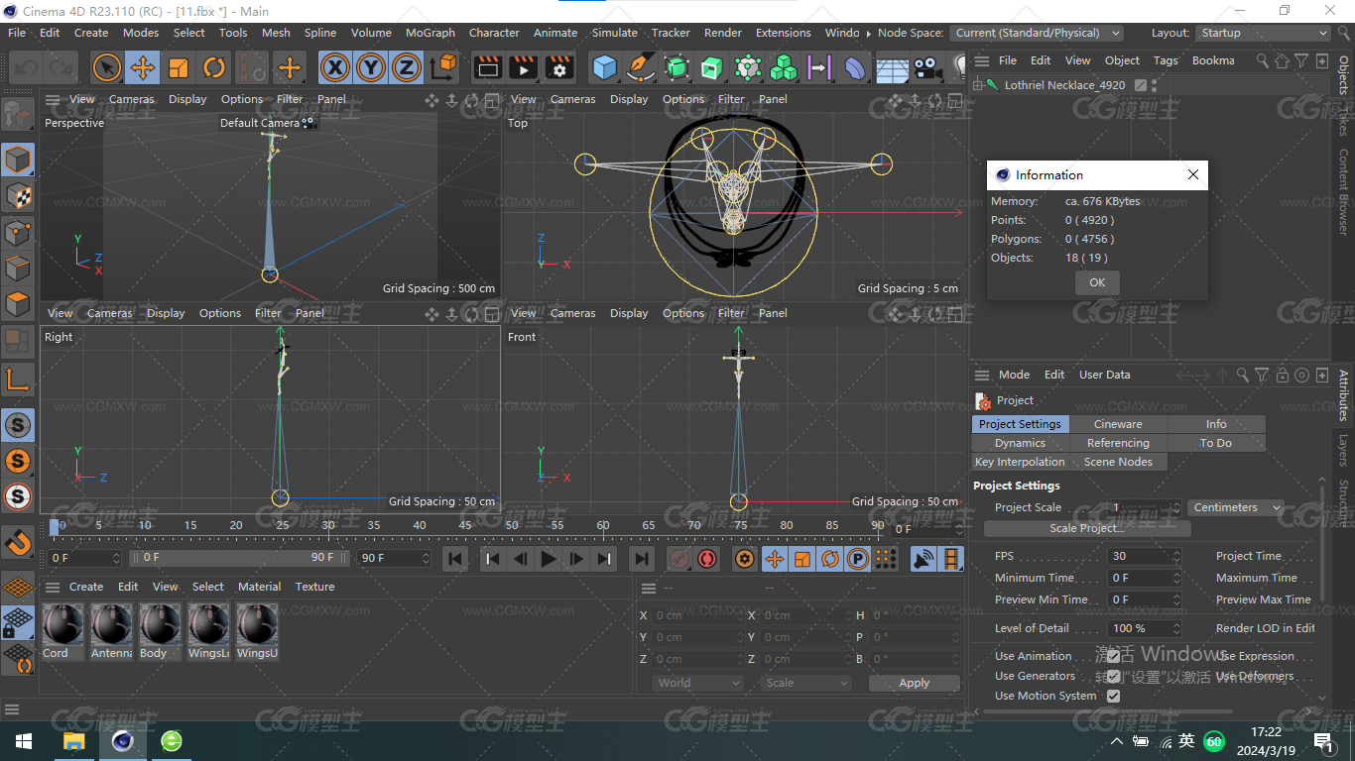
Task: Toggle Parameter keyframe recording P button
Action: (x=858, y=559)
